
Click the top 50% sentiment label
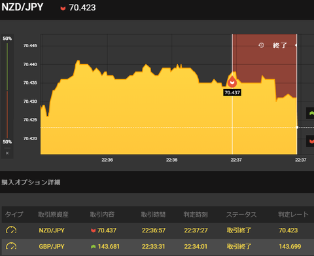coord(7,39)
